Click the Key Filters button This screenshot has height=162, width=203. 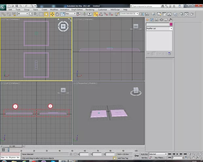point(160,157)
